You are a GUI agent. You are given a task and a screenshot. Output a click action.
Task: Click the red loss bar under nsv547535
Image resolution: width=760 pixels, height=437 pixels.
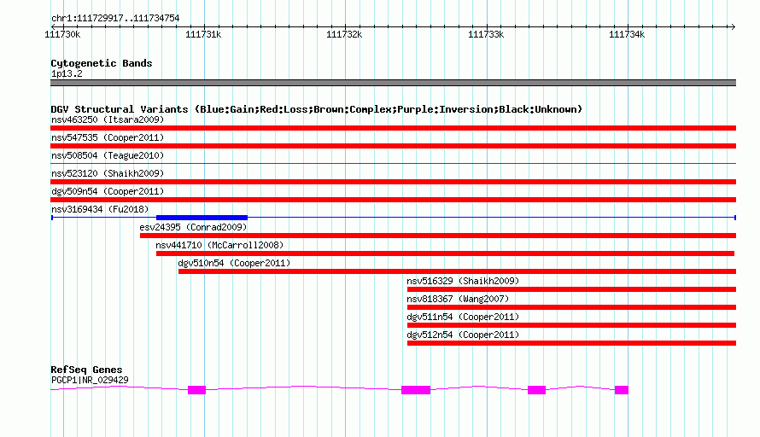pyautogui.click(x=393, y=146)
